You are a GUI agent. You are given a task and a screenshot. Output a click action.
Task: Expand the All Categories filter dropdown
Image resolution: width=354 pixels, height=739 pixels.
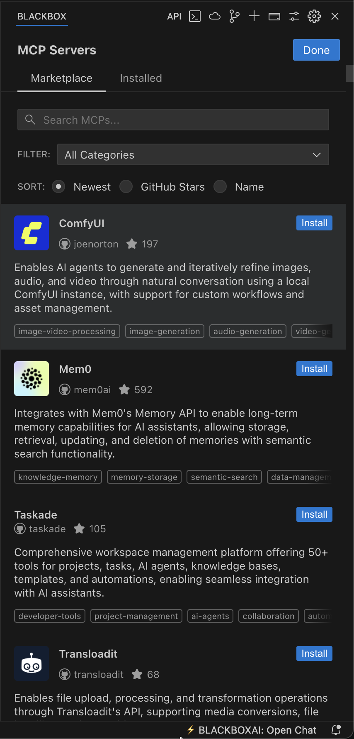(x=193, y=154)
